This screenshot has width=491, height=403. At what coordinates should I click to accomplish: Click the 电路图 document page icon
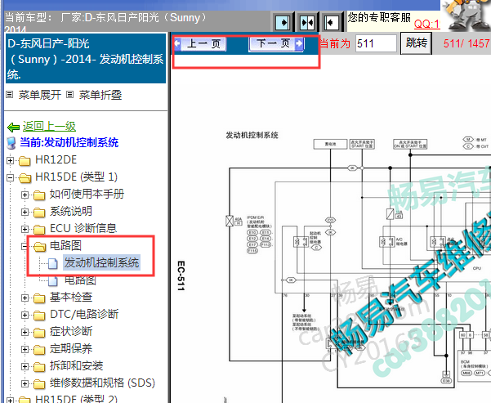tap(53, 281)
